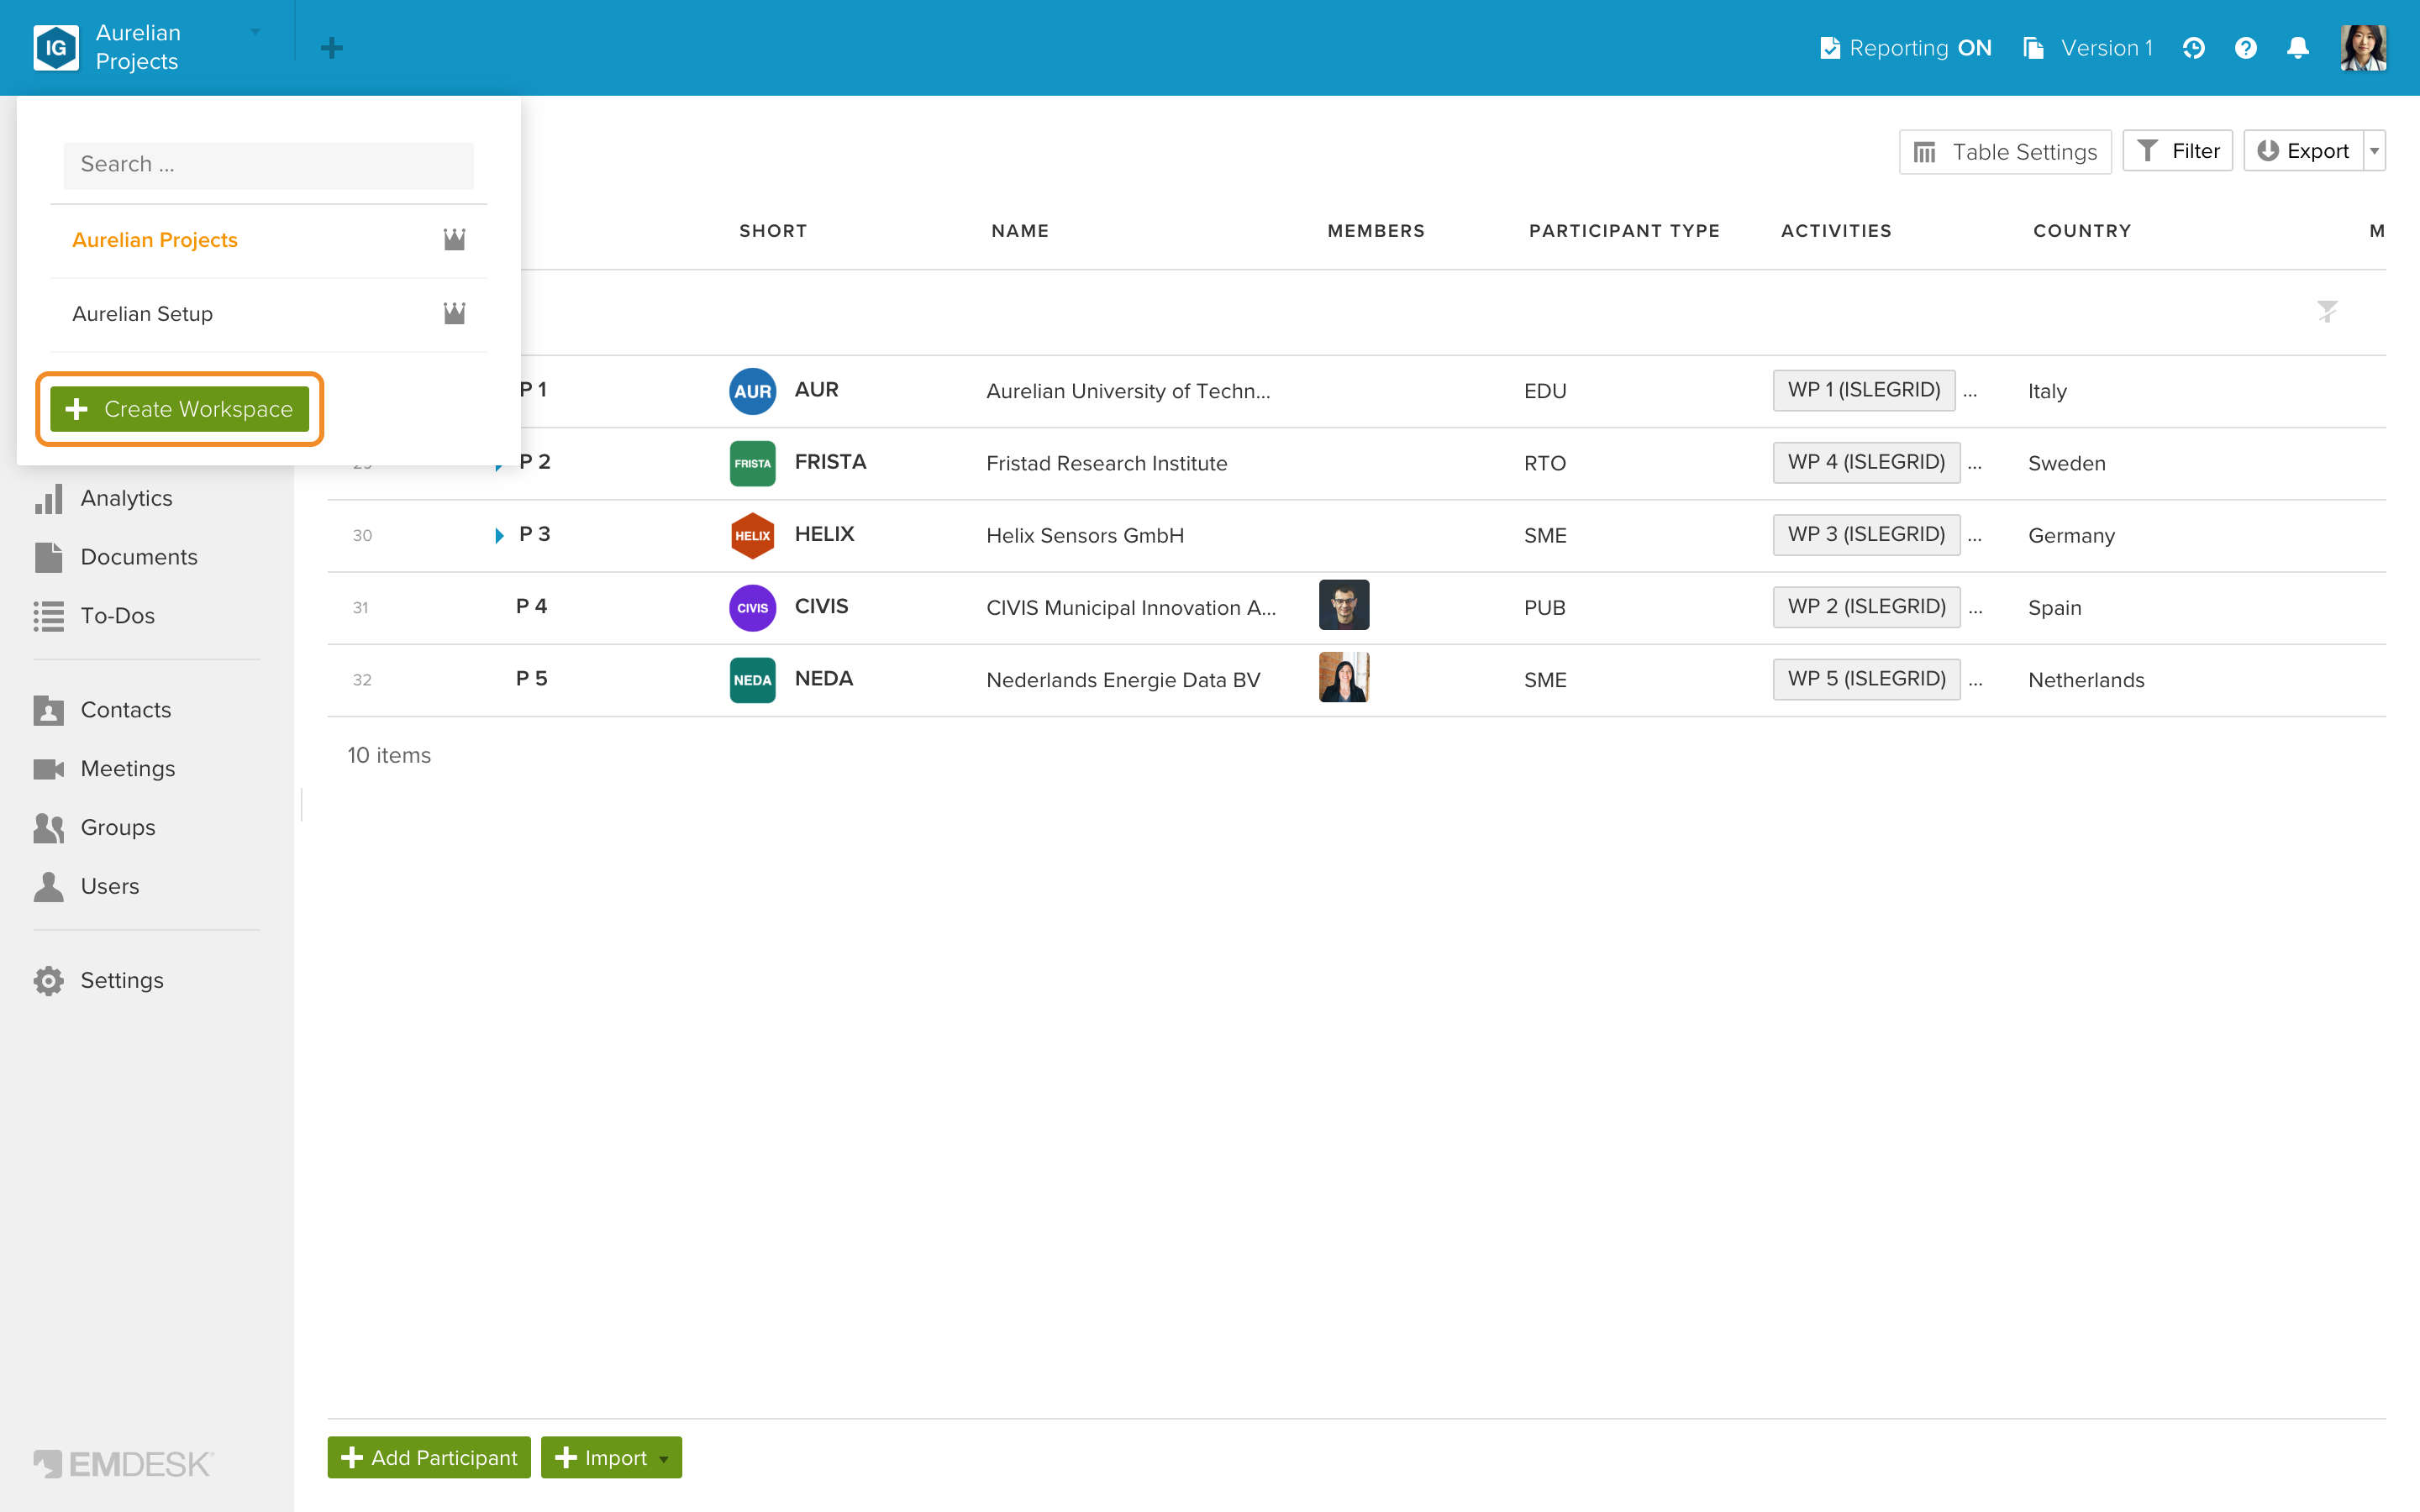Viewport: 2420px width, 1512px height.
Task: Expand the P 3 row triangle
Action: tap(499, 536)
